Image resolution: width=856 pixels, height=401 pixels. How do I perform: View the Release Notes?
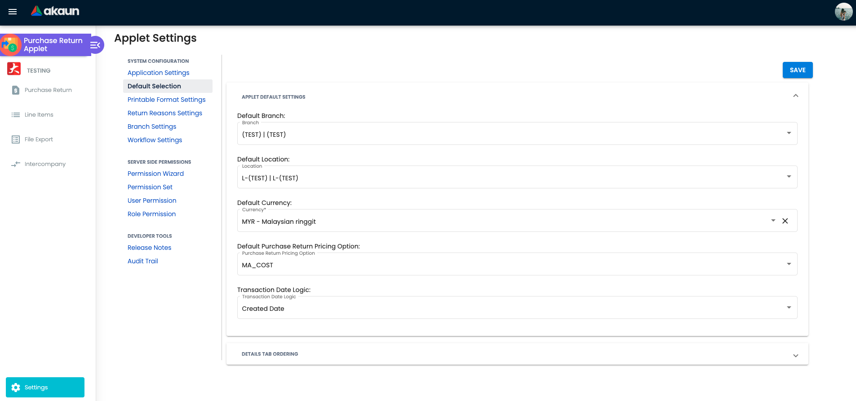pos(149,248)
